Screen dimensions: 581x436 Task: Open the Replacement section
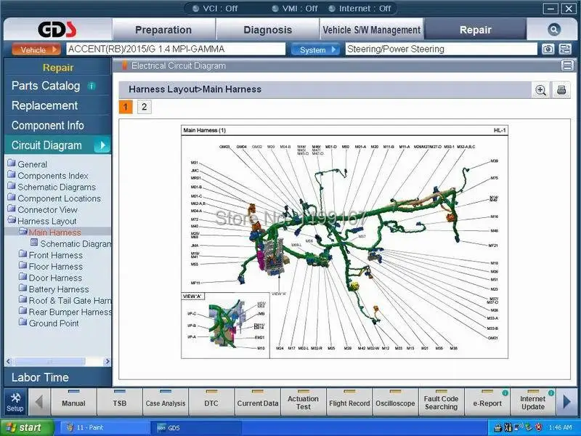[44, 105]
